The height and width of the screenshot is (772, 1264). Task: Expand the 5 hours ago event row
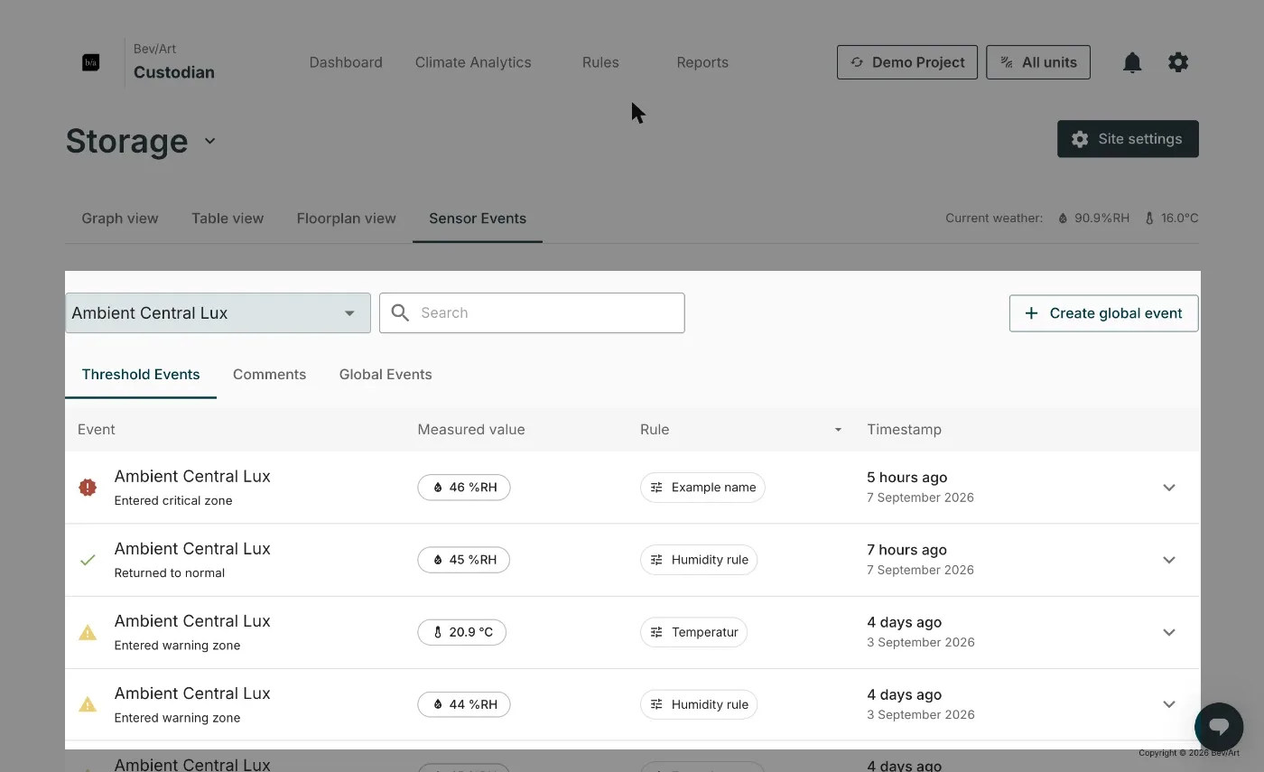[1169, 488]
